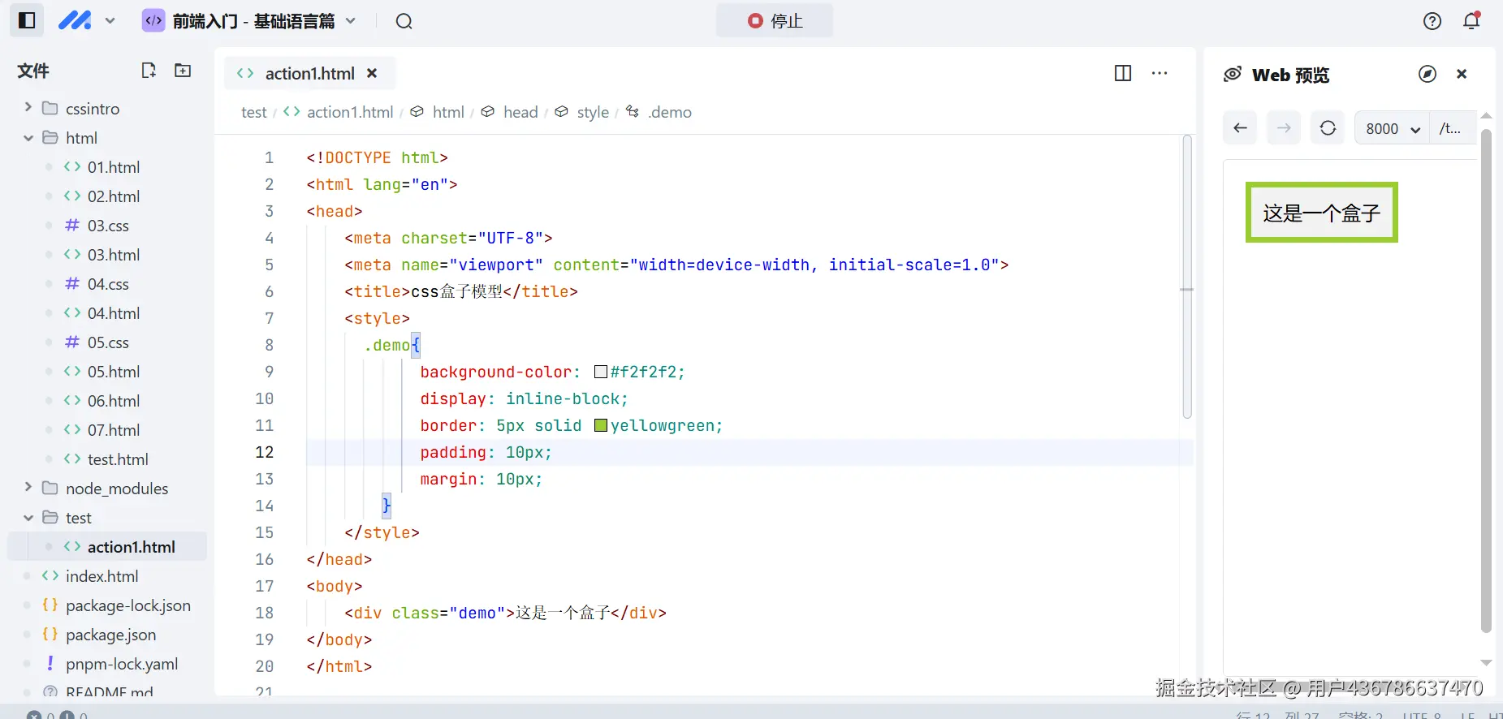Viewport: 1503px width, 719px height.
Task: Open index.html in the file tree
Action: point(101,576)
